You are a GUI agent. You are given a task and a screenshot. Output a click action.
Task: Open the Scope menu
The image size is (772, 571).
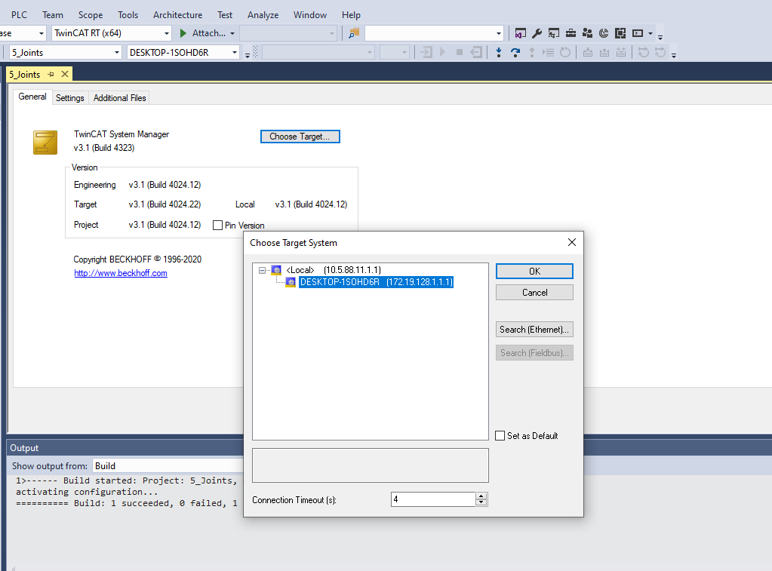91,15
